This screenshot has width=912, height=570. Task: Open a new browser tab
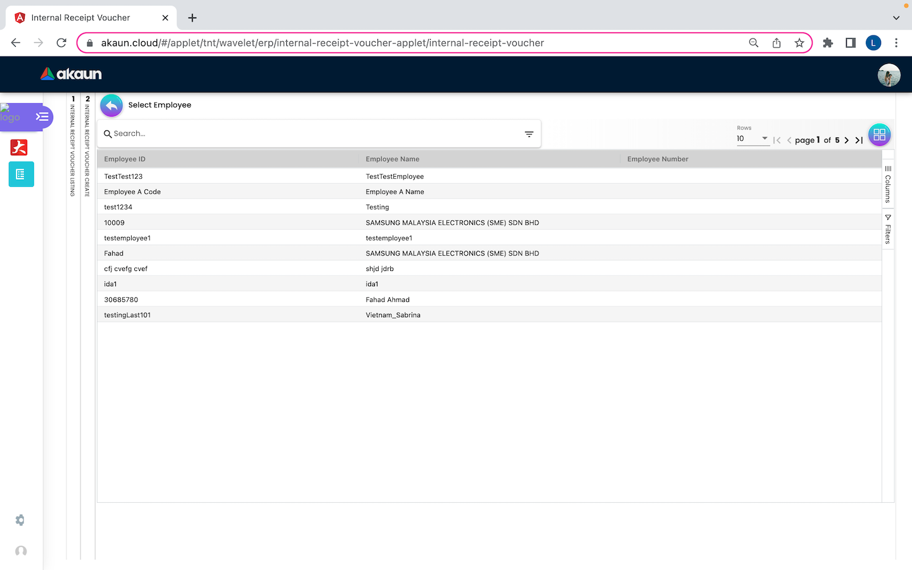pyautogui.click(x=193, y=18)
